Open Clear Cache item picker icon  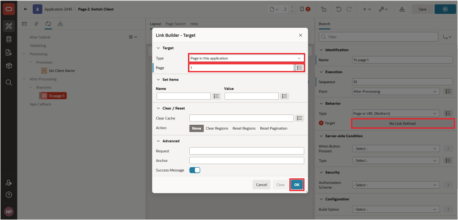pyautogui.click(x=299, y=118)
